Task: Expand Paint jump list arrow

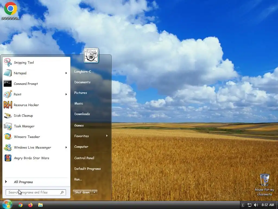Action: coord(66,94)
